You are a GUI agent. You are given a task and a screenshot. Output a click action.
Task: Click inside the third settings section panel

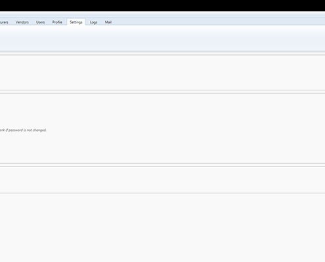click(x=162, y=179)
